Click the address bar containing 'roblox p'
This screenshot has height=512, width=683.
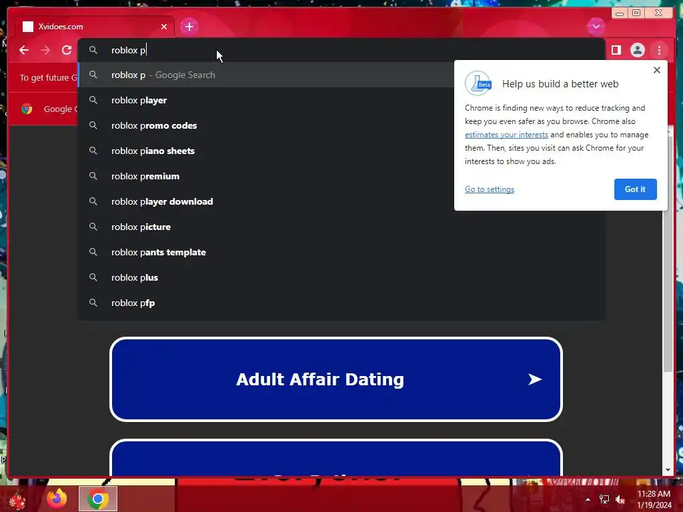[341, 50]
